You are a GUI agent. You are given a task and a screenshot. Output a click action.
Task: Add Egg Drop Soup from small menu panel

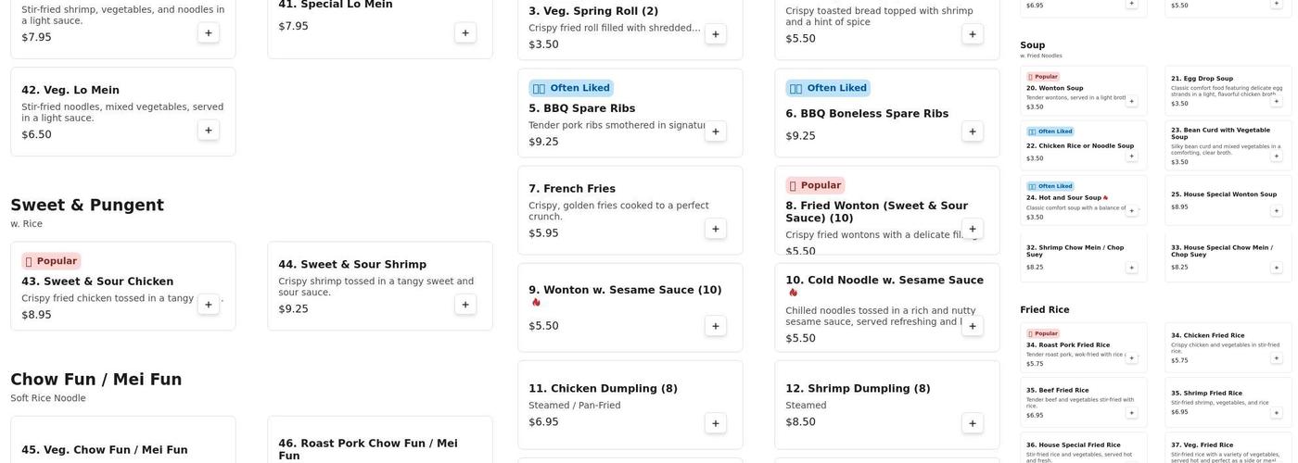[x=1276, y=101]
